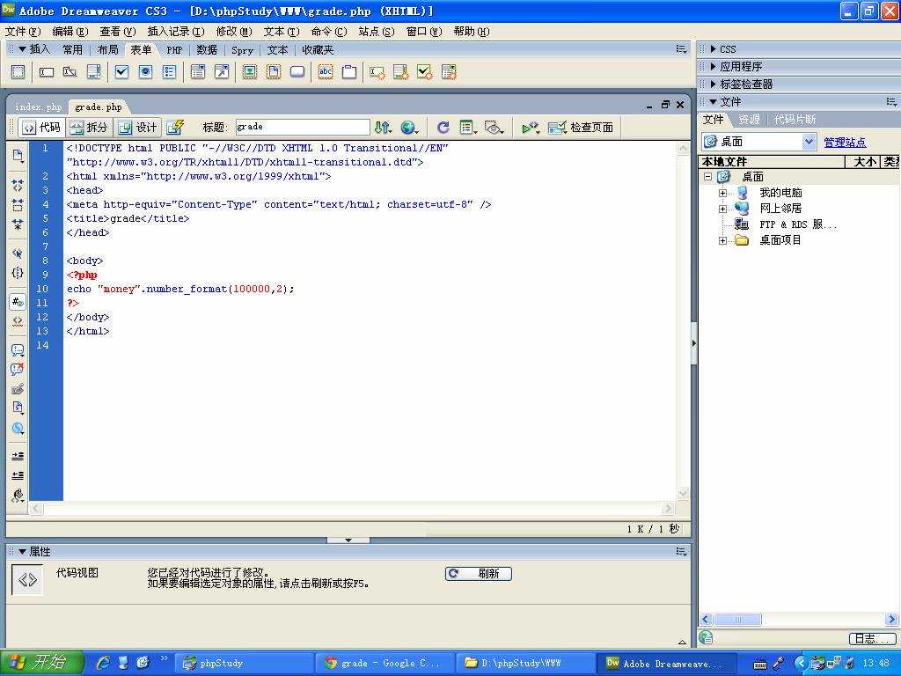The height and width of the screenshot is (676, 901).
Task: Switch to 代码 (Code) view
Action: pyautogui.click(x=42, y=127)
